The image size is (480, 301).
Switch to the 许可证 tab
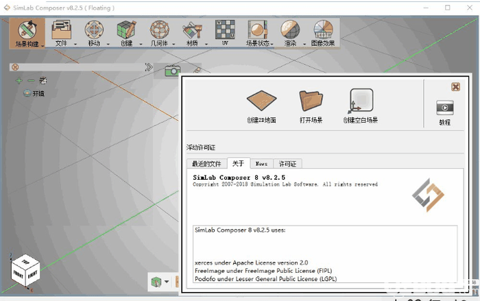click(287, 164)
